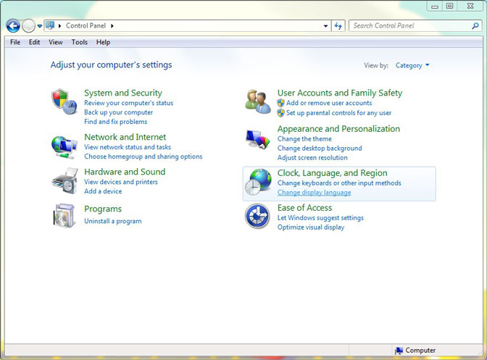Open the recent pages dropdown arrow
The height and width of the screenshot is (360, 487).
coord(40,26)
